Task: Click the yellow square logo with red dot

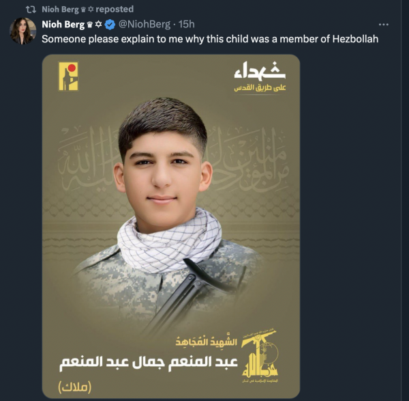Action: coord(68,76)
